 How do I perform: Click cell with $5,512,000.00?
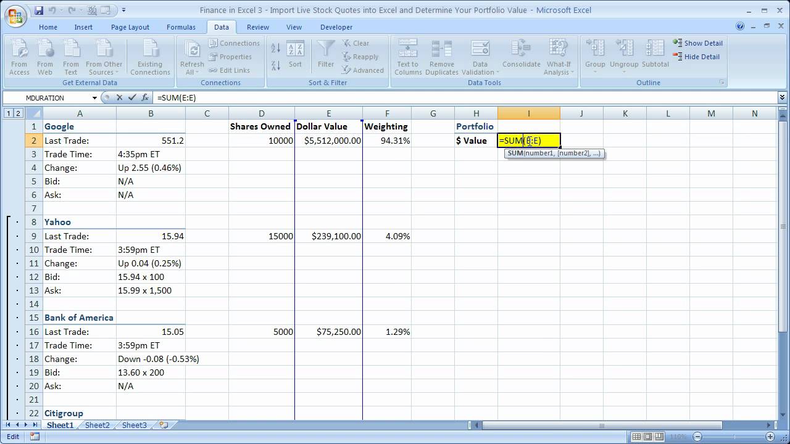point(328,141)
